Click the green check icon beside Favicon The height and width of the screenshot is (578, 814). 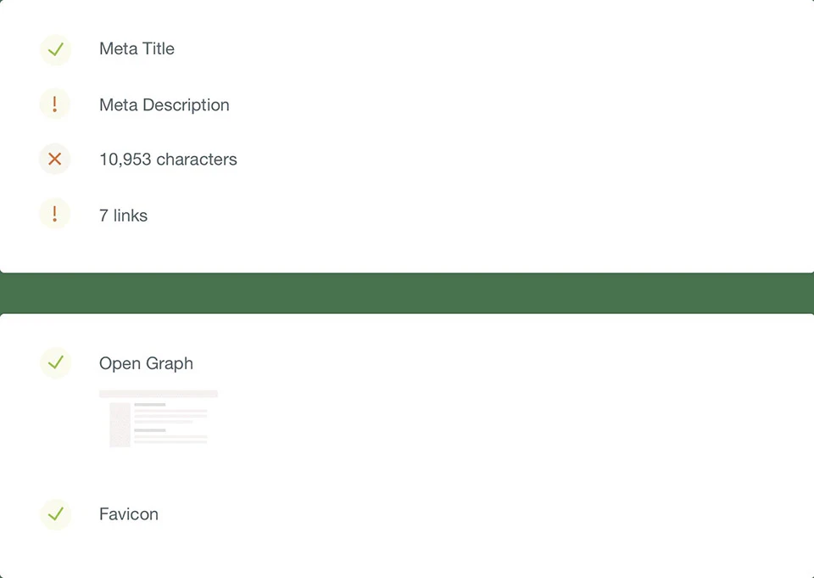(55, 514)
